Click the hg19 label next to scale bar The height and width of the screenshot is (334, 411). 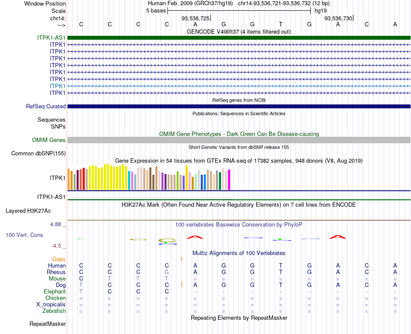[321, 11]
